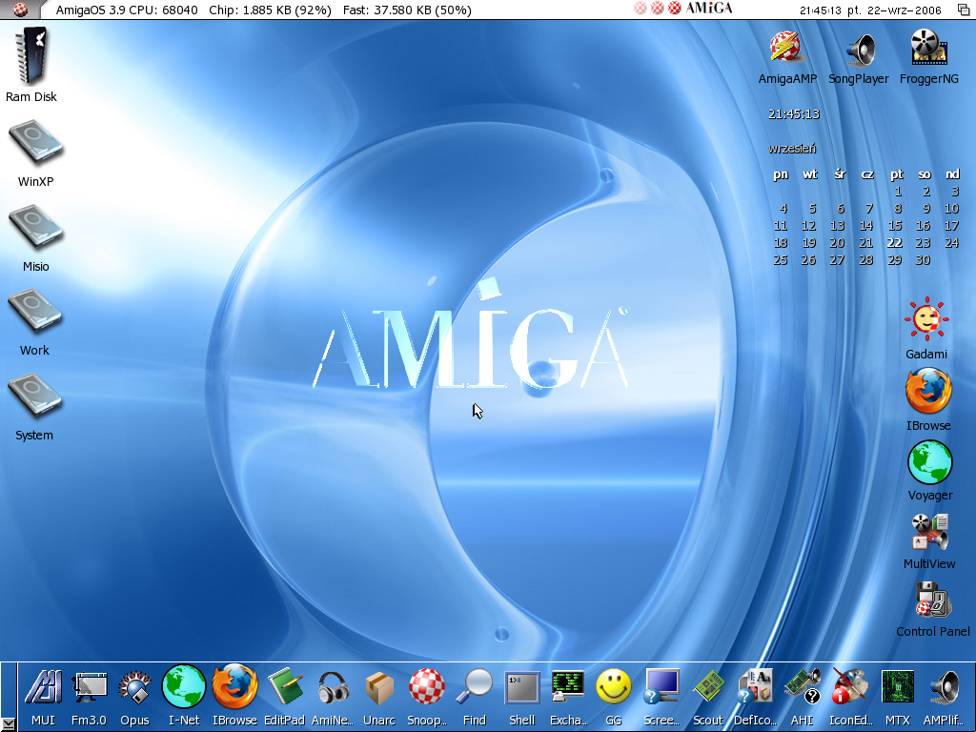Image resolution: width=976 pixels, height=732 pixels.
Task: Open the DefIco.. dock icon
Action: click(x=755, y=687)
